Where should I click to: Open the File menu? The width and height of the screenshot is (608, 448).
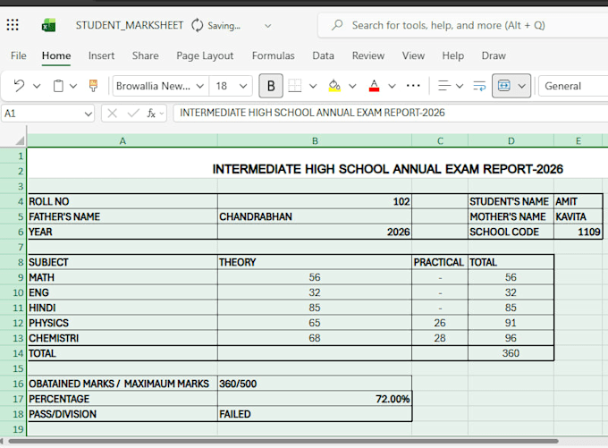[x=18, y=55]
